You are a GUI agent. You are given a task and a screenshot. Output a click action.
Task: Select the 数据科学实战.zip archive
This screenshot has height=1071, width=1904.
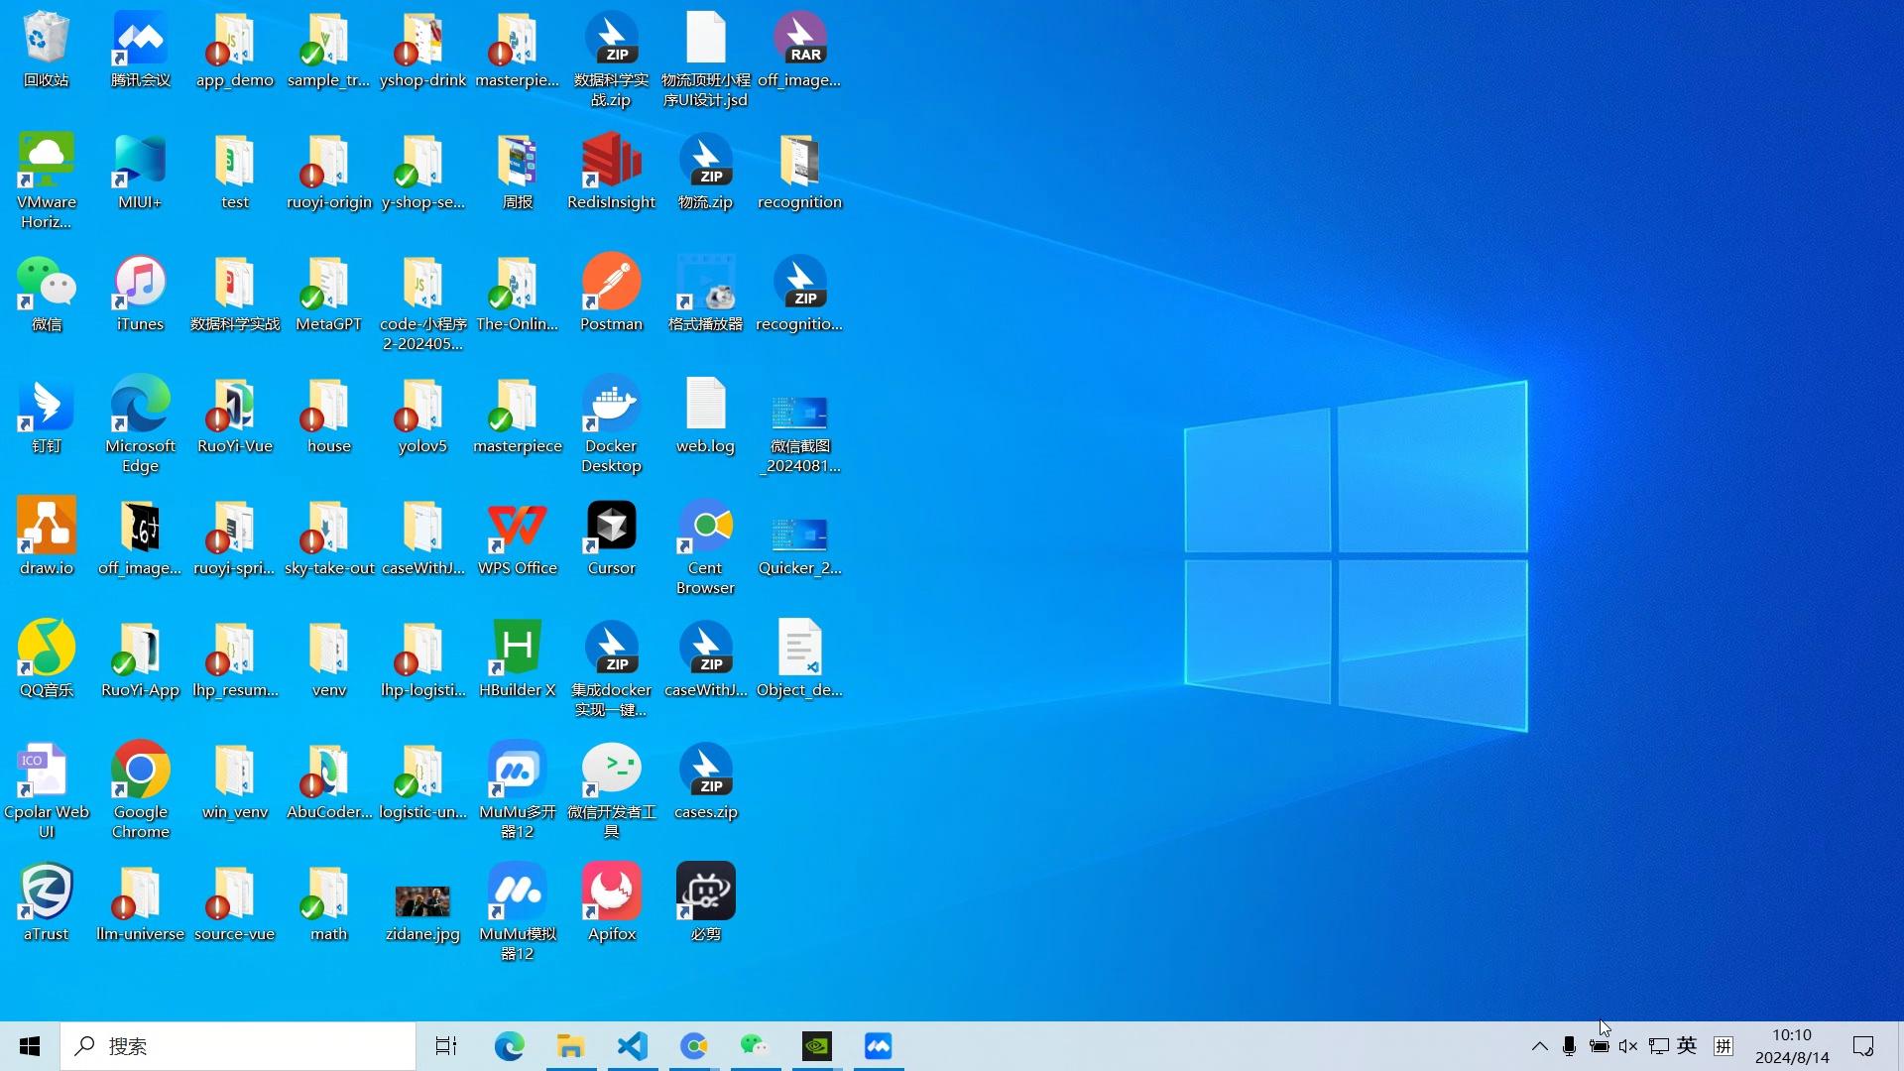tap(611, 59)
